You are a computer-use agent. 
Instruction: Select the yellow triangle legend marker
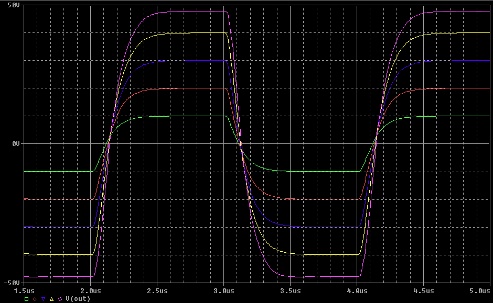tap(52, 299)
